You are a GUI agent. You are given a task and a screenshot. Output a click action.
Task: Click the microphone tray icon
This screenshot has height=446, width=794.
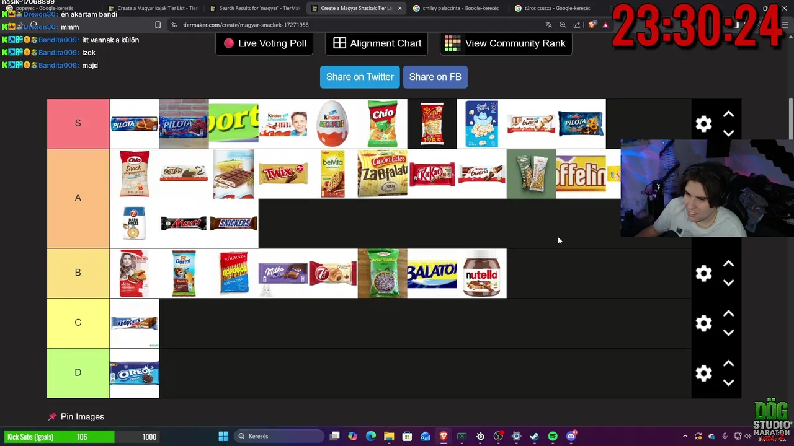pos(725,436)
